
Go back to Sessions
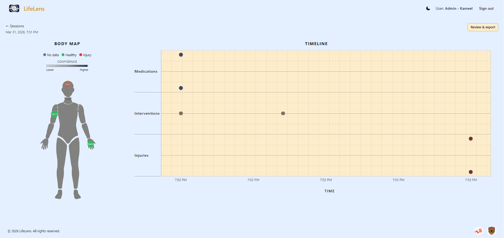pyautogui.click(x=15, y=26)
